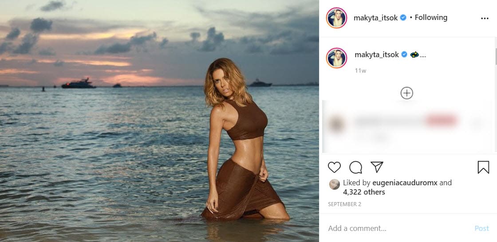Open comment bubble icon
Image resolution: width=497 pixels, height=242 pixels.
click(355, 167)
